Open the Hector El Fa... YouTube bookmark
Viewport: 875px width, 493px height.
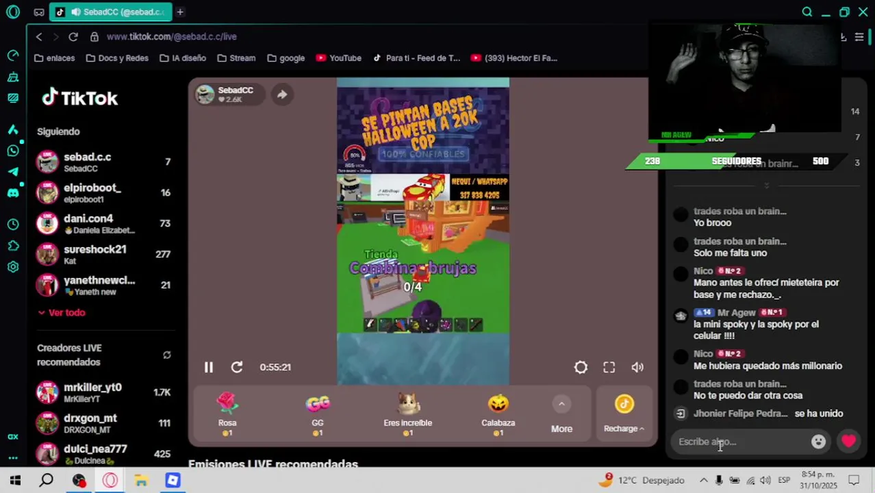(514, 58)
